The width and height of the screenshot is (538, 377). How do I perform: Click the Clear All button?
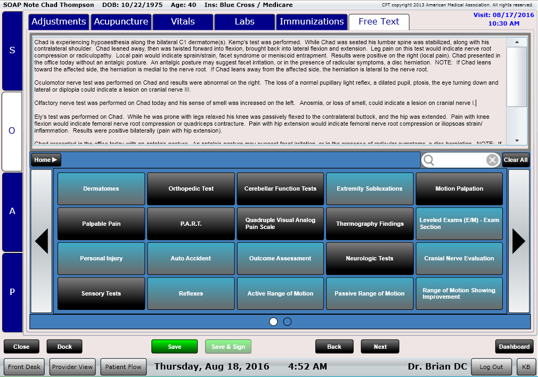(x=515, y=160)
